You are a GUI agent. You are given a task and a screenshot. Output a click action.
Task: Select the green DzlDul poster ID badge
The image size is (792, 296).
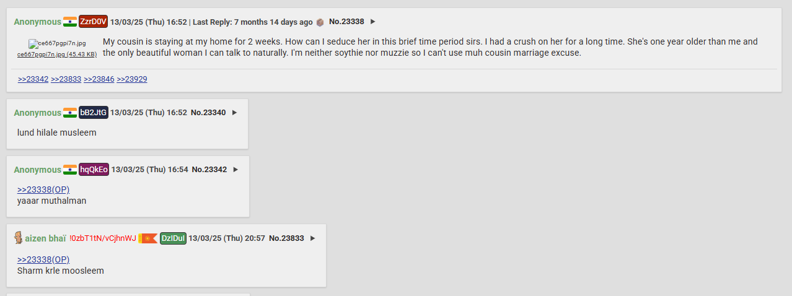(x=173, y=238)
